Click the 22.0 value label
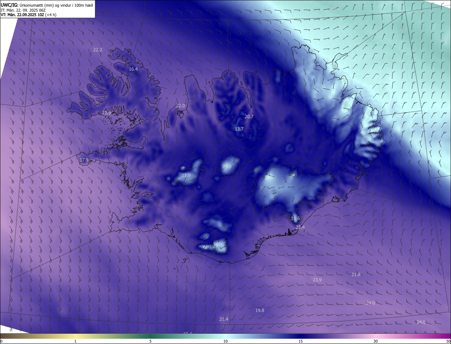This screenshot has width=451, height=344. [180, 106]
